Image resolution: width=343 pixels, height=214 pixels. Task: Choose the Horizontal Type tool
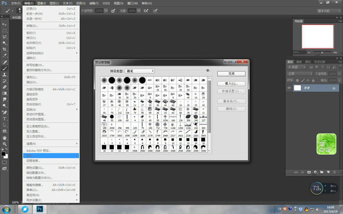click(x=5, y=119)
